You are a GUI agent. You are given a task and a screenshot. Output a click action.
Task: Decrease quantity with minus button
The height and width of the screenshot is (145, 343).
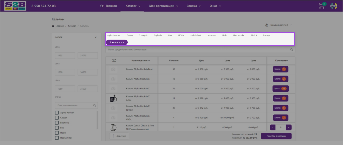tap(273, 127)
